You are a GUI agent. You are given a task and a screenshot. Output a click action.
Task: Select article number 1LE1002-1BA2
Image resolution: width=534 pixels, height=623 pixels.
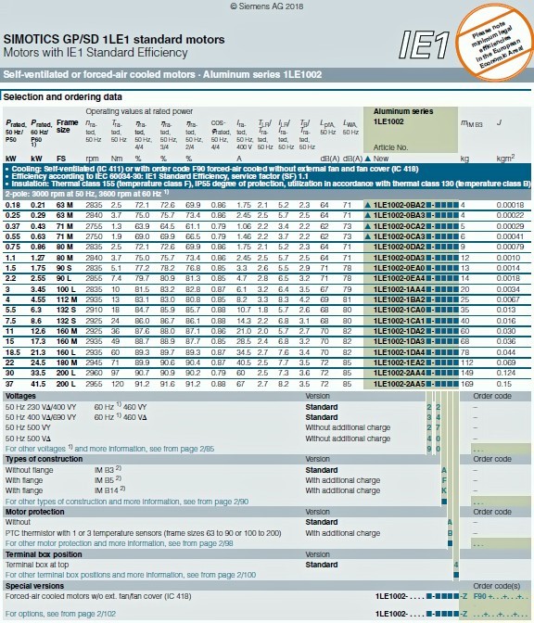400,299
